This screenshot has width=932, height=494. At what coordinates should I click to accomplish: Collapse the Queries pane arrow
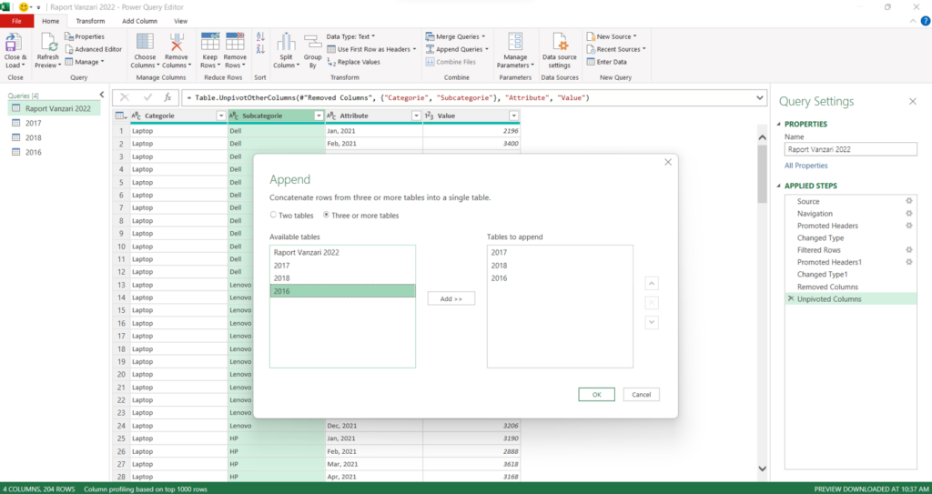click(102, 96)
